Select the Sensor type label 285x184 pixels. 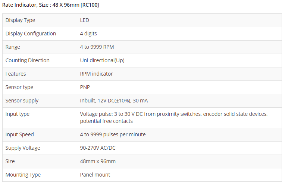point(19,87)
